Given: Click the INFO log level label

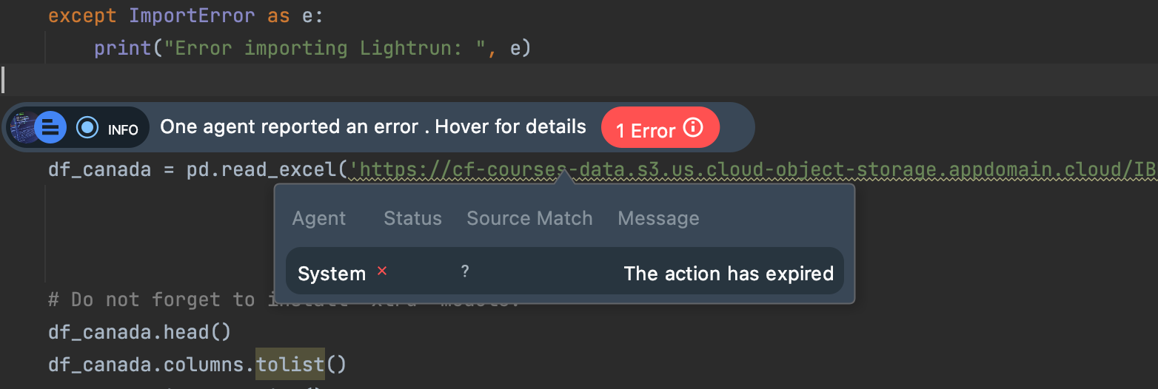Looking at the screenshot, I should tap(123, 129).
